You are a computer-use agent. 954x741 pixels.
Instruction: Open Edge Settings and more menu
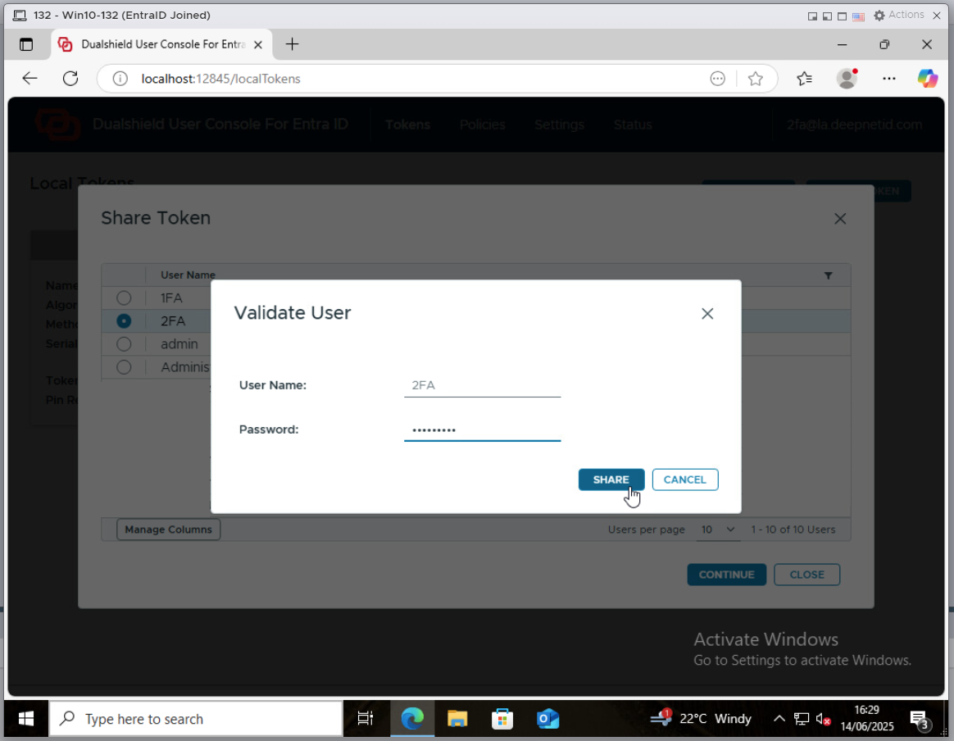(888, 79)
